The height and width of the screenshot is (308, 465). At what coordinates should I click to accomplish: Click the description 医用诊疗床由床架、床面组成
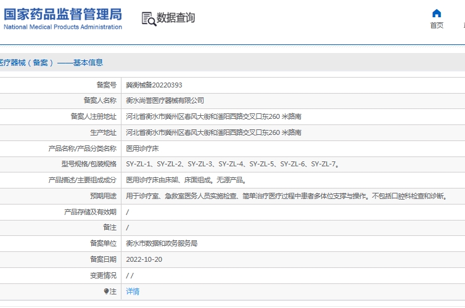[186, 180]
